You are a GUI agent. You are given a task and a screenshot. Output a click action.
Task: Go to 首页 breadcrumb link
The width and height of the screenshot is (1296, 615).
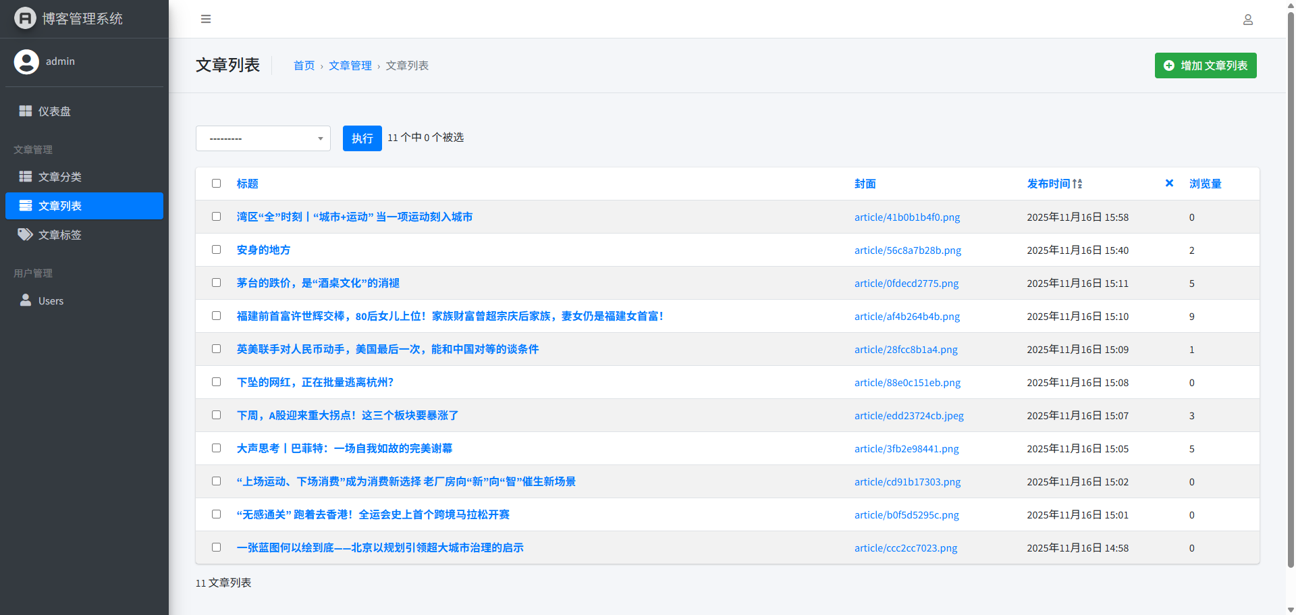click(304, 65)
